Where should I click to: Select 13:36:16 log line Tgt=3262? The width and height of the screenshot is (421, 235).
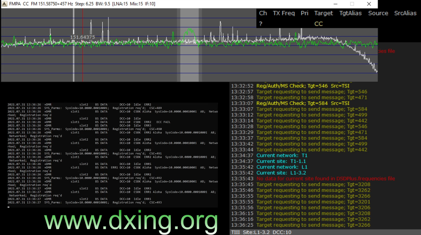point(301,219)
